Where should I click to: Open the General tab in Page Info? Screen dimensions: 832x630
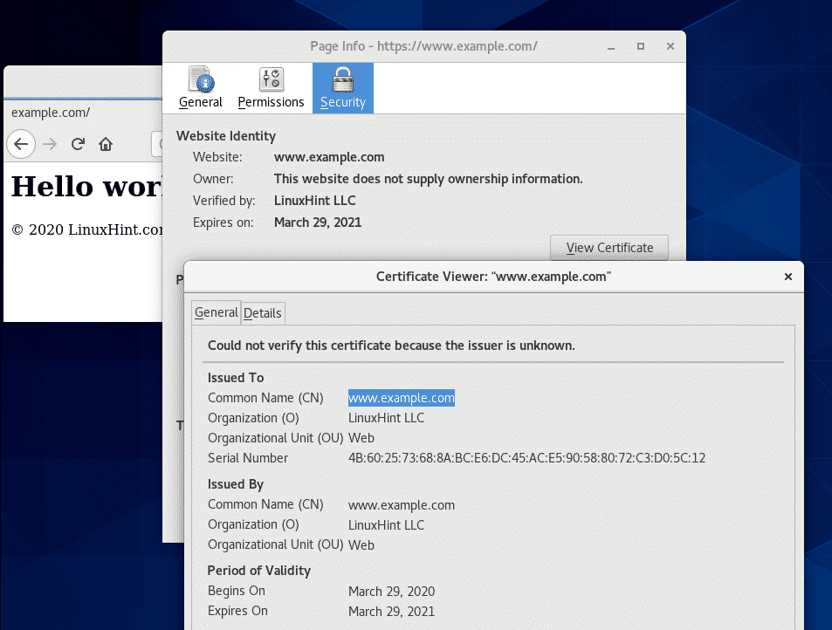click(201, 88)
